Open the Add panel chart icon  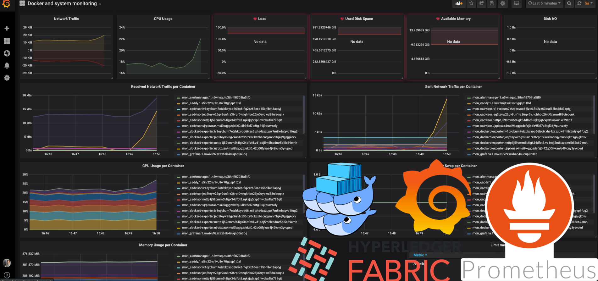[x=459, y=3]
